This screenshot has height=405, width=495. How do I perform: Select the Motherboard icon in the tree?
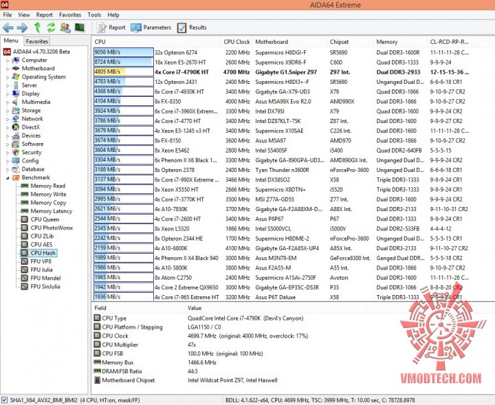point(16,68)
